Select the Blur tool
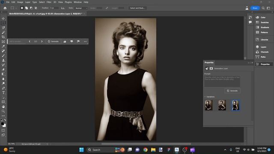Viewport: 274px width, 154px height. point(3,79)
